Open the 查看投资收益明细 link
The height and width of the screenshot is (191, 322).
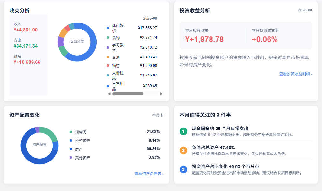[296, 74]
